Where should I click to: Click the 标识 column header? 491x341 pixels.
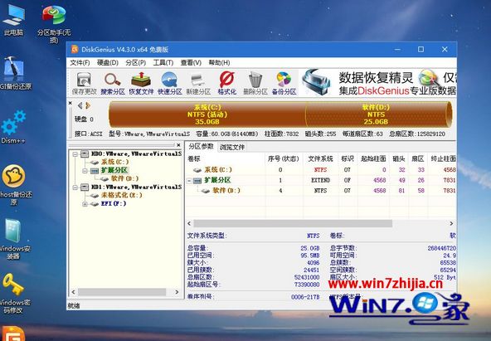(x=348, y=158)
